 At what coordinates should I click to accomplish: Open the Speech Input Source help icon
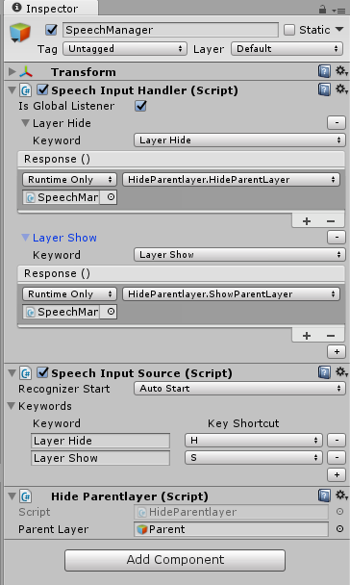(324, 372)
